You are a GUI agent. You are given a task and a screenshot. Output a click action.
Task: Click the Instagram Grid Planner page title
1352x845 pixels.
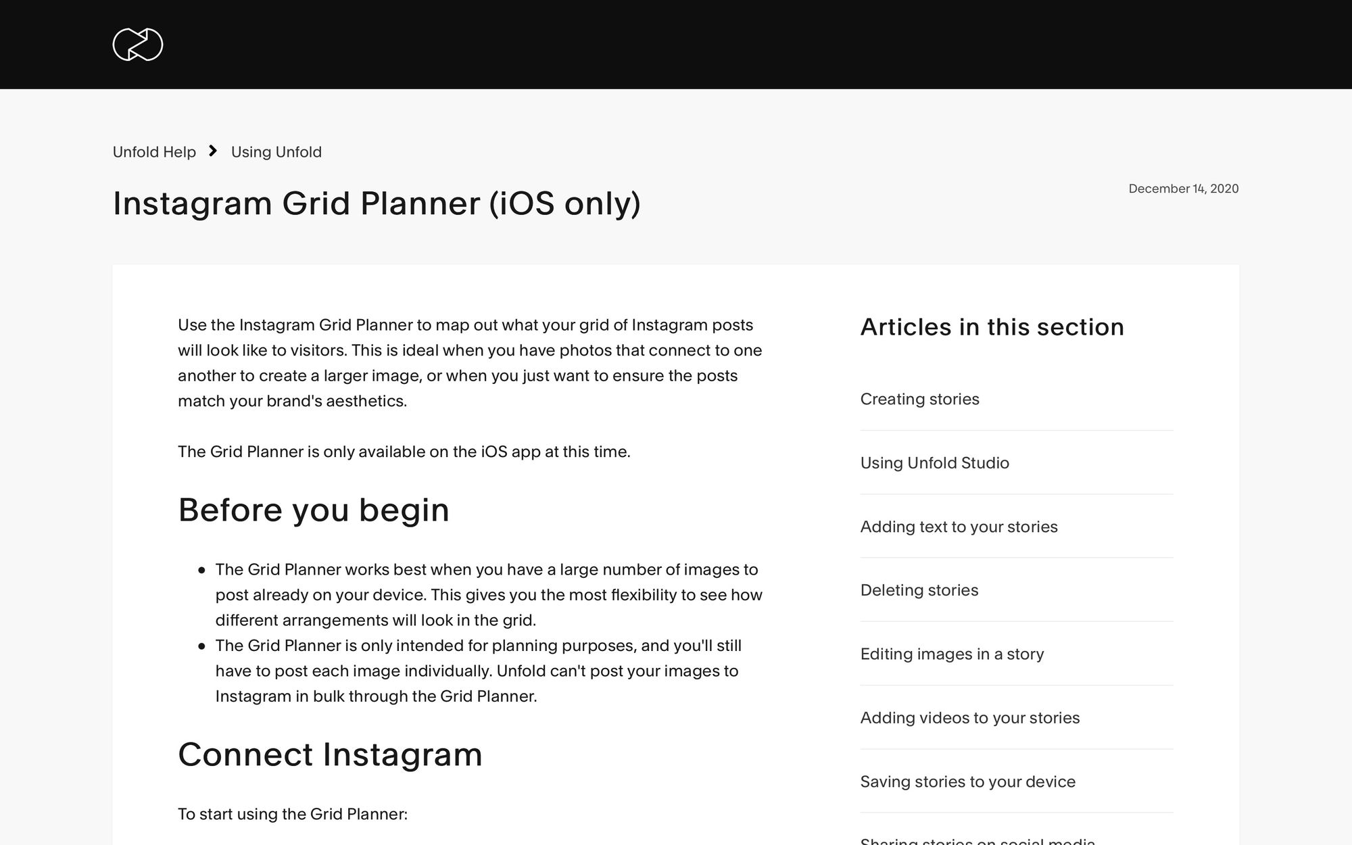coord(377,203)
